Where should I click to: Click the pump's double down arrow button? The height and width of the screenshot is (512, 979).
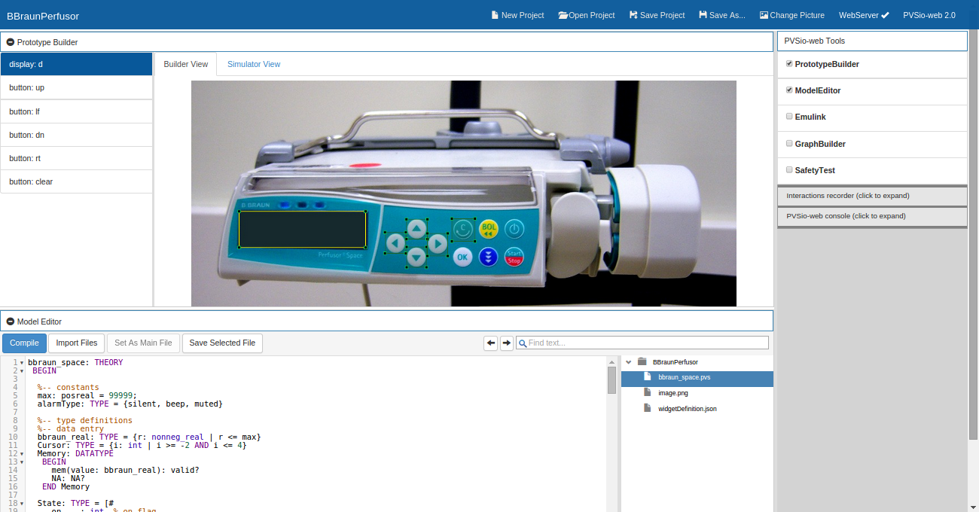[x=489, y=257]
